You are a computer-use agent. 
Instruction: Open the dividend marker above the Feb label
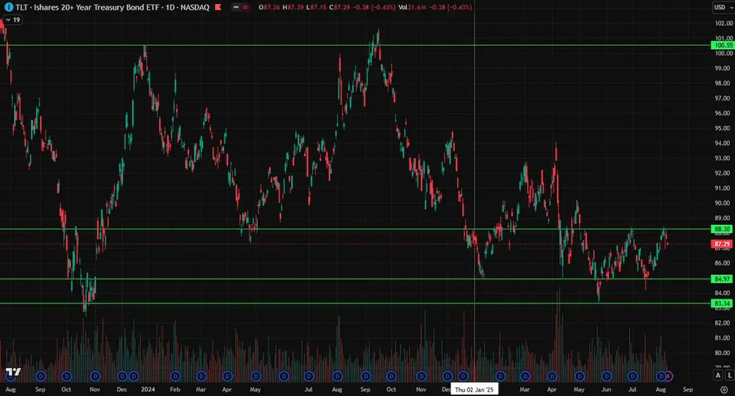(175, 376)
